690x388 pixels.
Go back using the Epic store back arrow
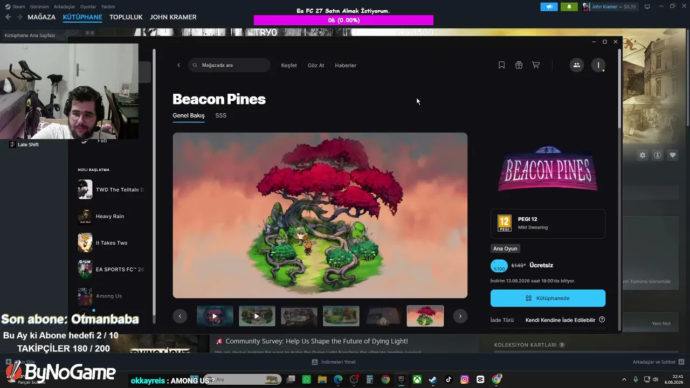179,65
